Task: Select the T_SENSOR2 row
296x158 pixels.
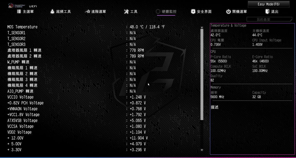Action: [103, 39]
